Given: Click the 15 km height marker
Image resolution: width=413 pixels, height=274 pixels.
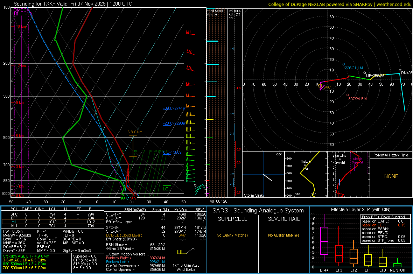Looking at the screenshot, I should pyautogui.click(x=21, y=27).
